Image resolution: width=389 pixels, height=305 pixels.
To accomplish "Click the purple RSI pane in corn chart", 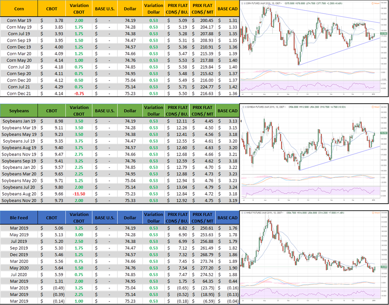I will coord(308,85).
